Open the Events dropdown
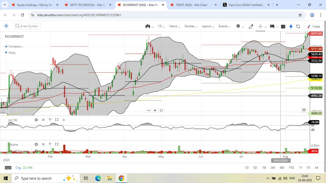Viewport: 326px width, 183px height. [224, 26]
